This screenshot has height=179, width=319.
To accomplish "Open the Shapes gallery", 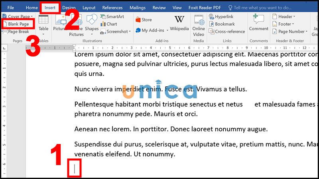I will coord(92,25).
